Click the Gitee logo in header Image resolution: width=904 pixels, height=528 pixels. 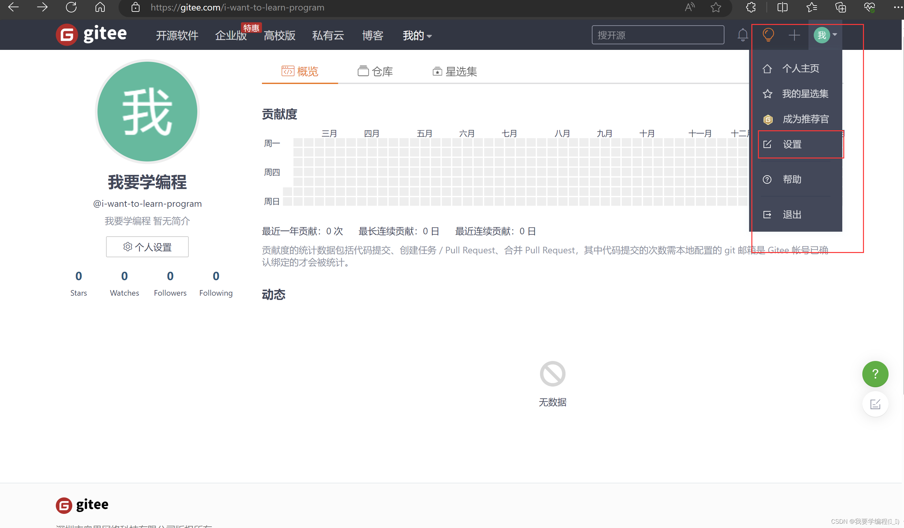pyautogui.click(x=92, y=35)
